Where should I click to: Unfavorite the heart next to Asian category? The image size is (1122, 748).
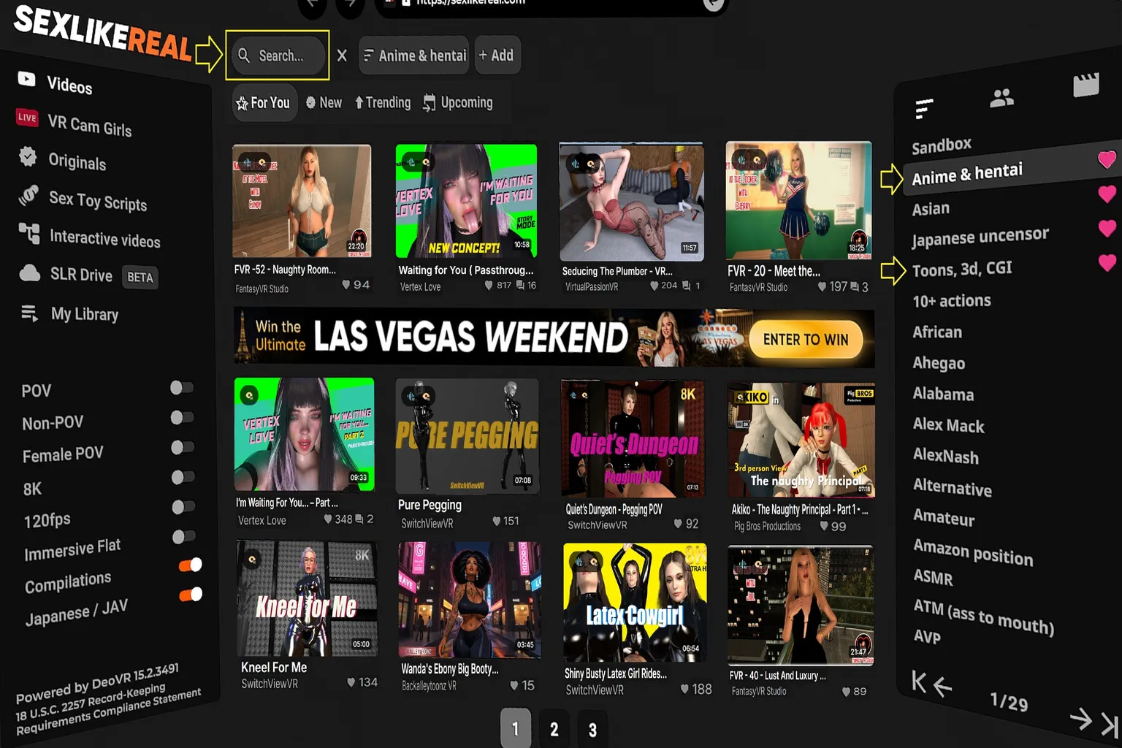point(1107,194)
